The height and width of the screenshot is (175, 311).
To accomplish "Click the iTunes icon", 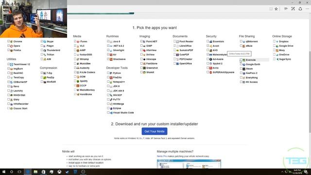I will (78, 42).
